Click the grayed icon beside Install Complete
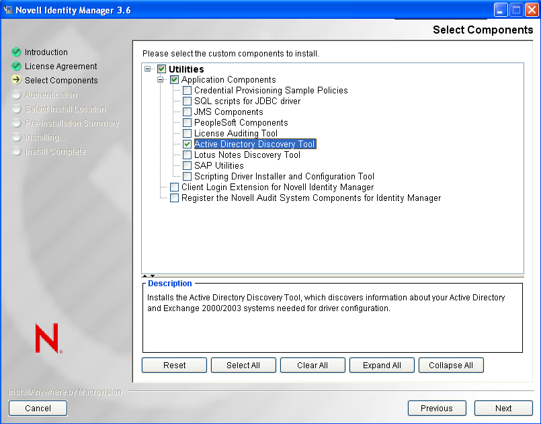541x424 pixels. (x=16, y=151)
